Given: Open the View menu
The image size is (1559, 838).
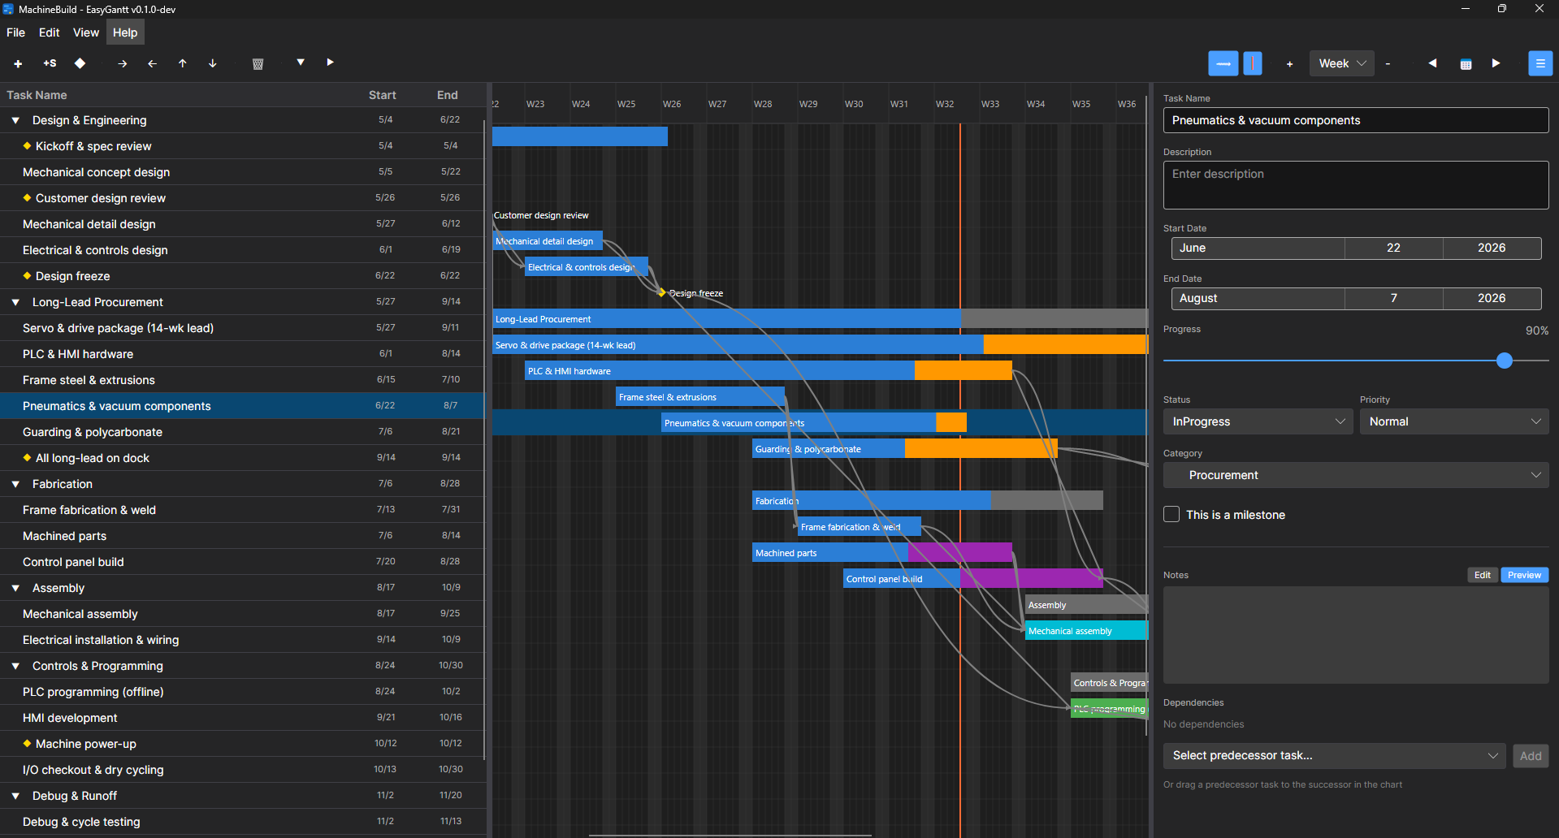Looking at the screenshot, I should [x=85, y=32].
